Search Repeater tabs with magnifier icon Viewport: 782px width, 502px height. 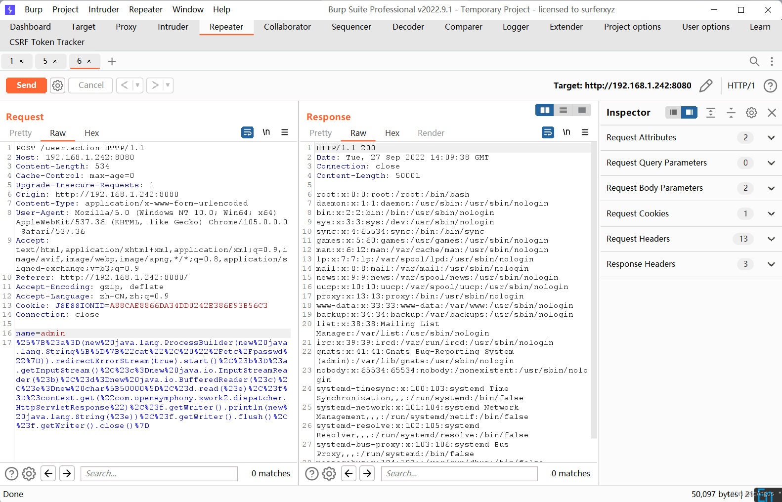tap(754, 61)
